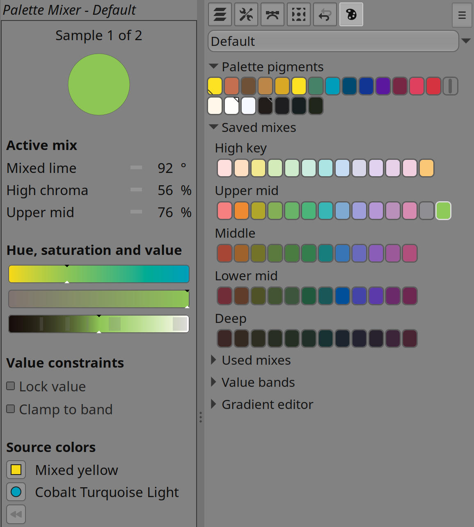Image resolution: width=474 pixels, height=527 pixels.
Task: Select the terracotta pigment swatch
Action: coord(231,86)
